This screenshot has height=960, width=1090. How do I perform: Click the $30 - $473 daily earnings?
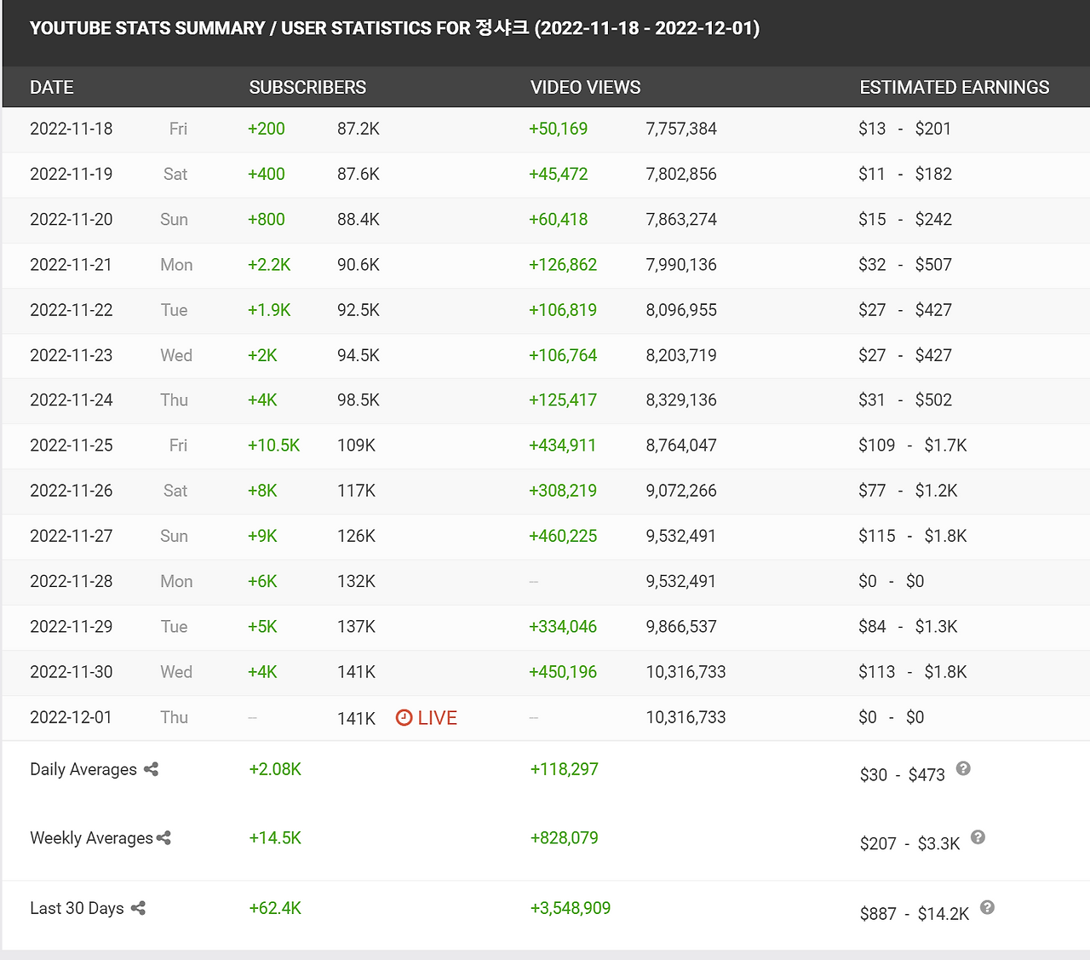903,775
